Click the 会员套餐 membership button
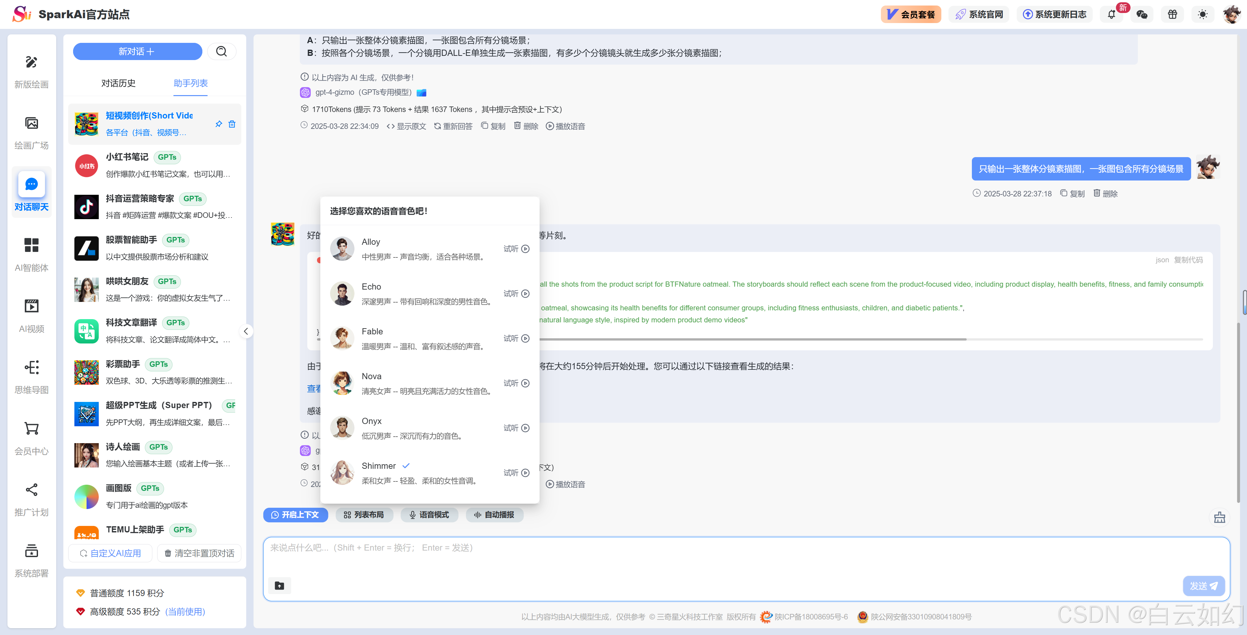This screenshot has height=635, width=1247. coord(910,15)
